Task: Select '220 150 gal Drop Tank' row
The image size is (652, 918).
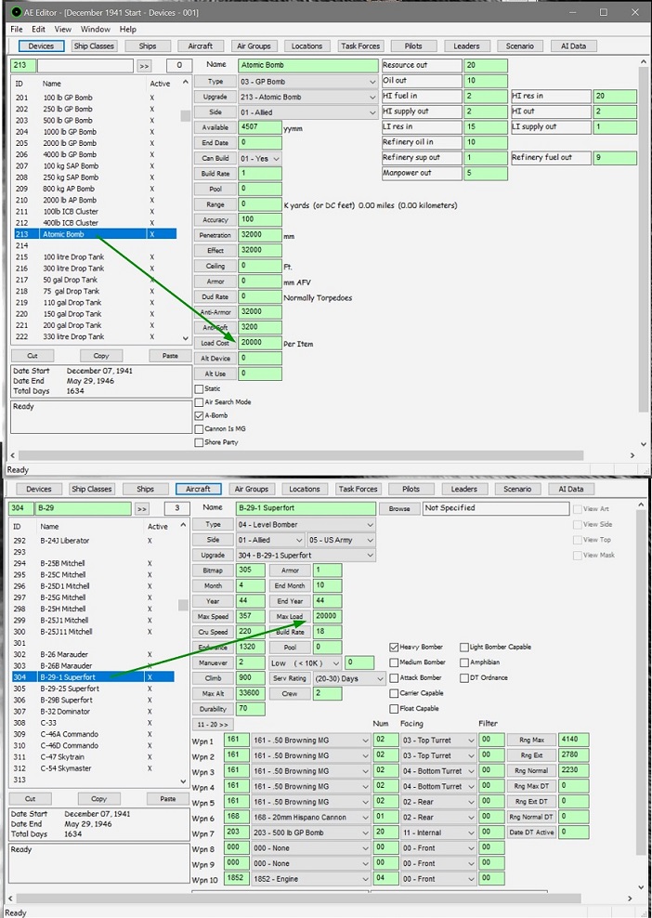Action: coord(94,314)
